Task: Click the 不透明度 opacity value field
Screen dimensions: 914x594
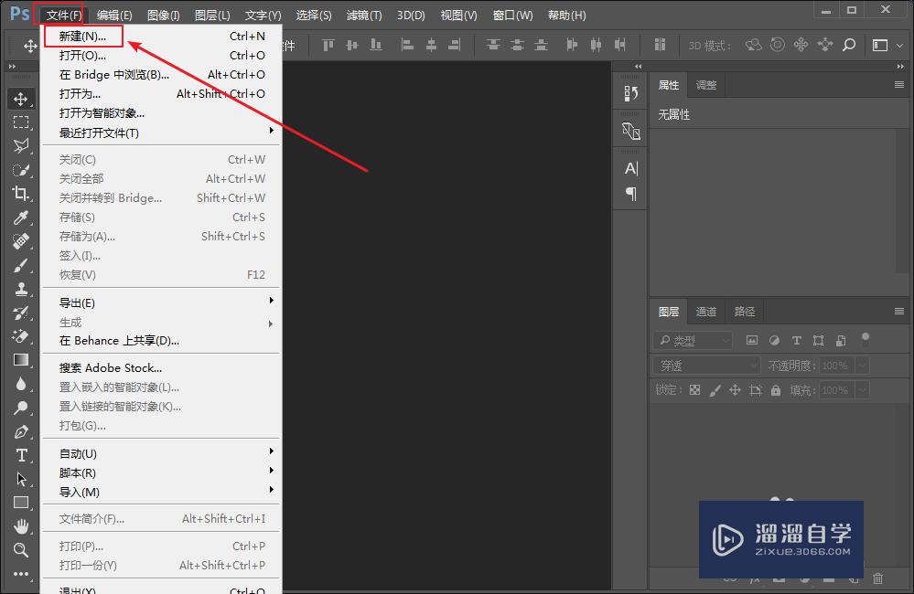Action: pyautogui.click(x=834, y=366)
